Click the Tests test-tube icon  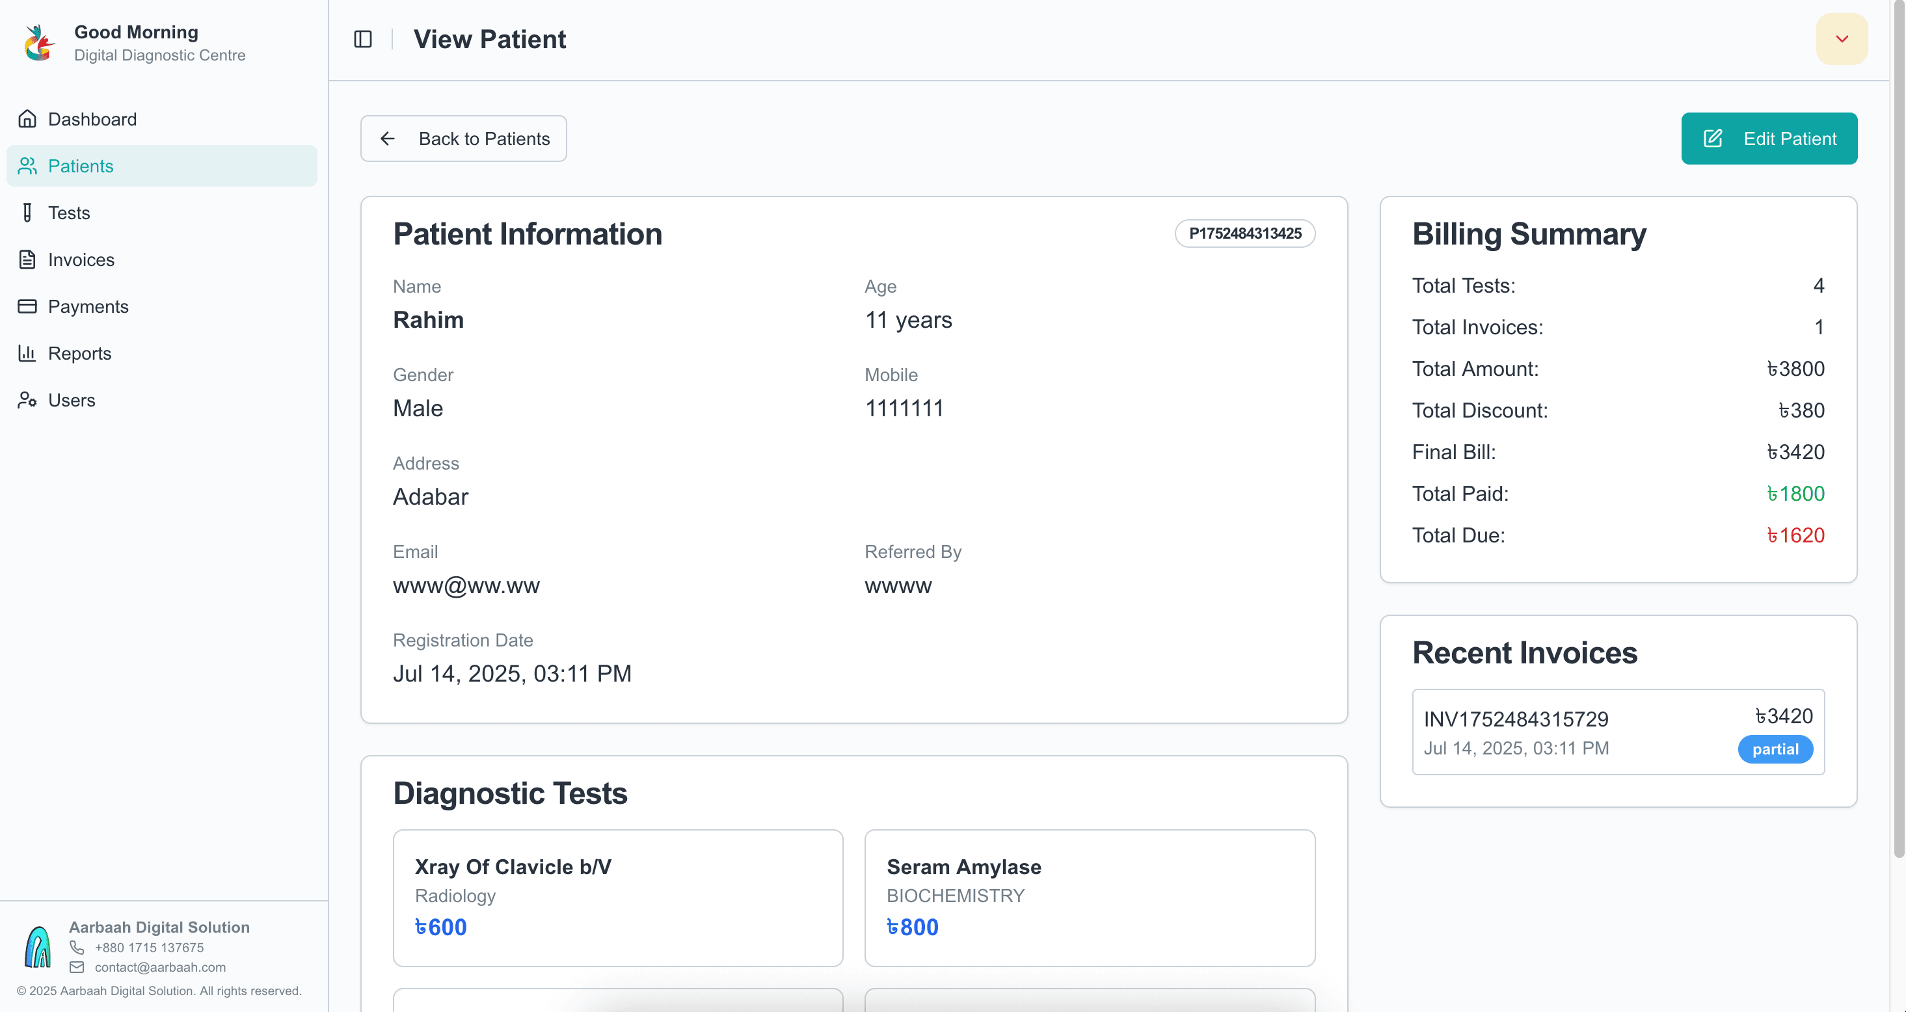pyautogui.click(x=27, y=213)
